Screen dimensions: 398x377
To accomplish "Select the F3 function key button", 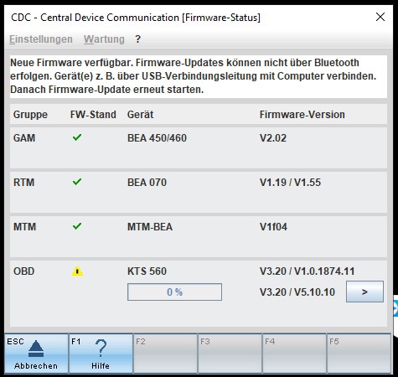I will (x=230, y=354).
